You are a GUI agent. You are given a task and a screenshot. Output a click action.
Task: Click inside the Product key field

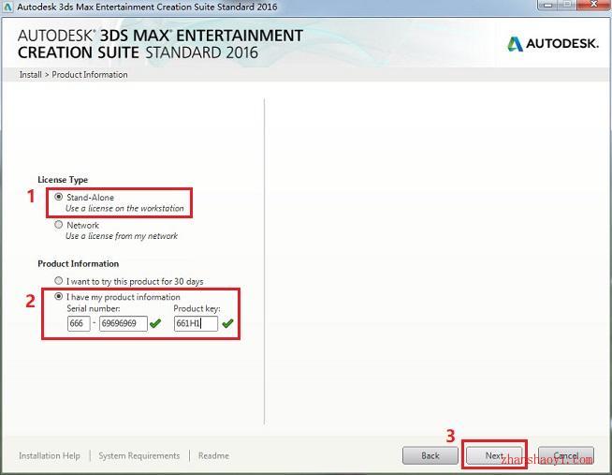coord(195,323)
